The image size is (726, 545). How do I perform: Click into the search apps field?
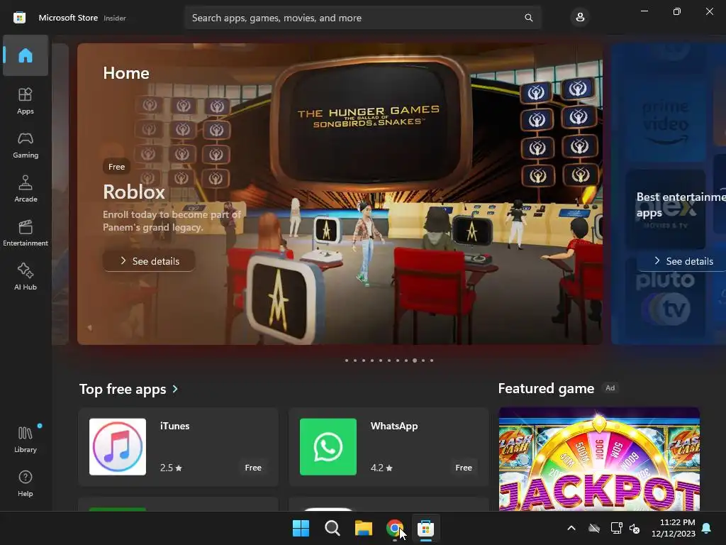(363, 18)
